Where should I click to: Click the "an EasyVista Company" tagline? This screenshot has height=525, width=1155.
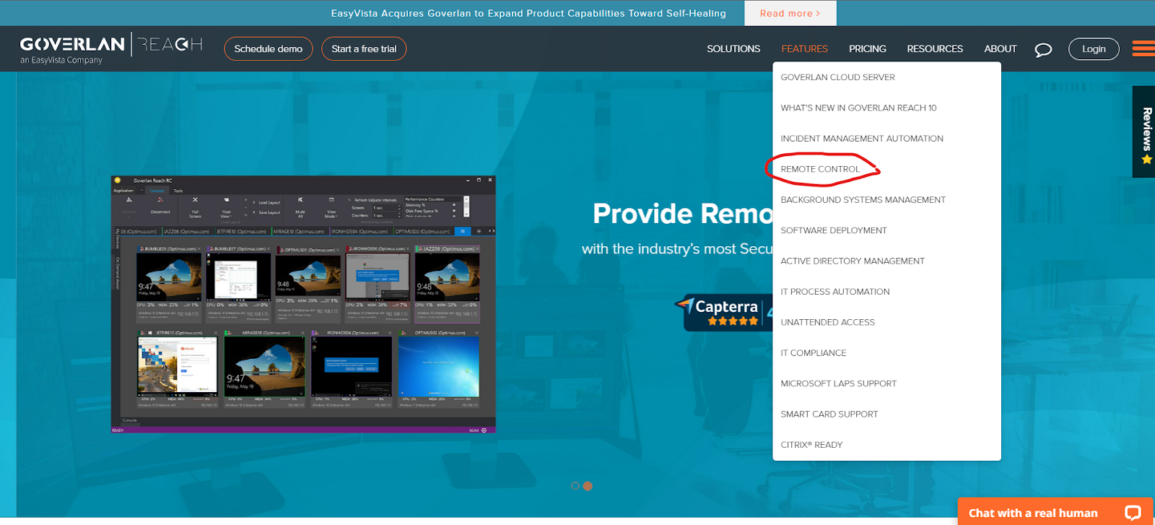[x=61, y=61]
